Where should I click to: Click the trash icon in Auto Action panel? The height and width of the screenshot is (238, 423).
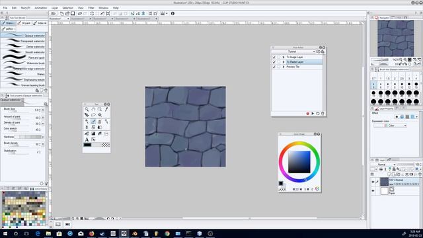click(323, 114)
